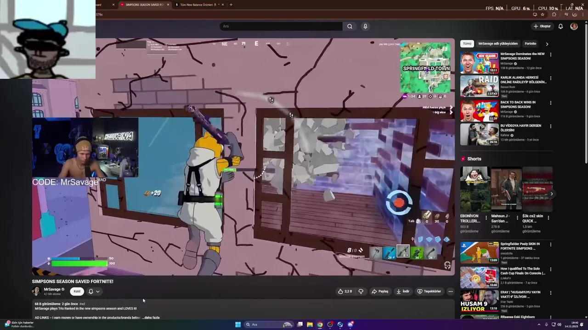This screenshot has width=588, height=330.
Task: Open browser extensions puzzle icon
Action: coord(554,15)
